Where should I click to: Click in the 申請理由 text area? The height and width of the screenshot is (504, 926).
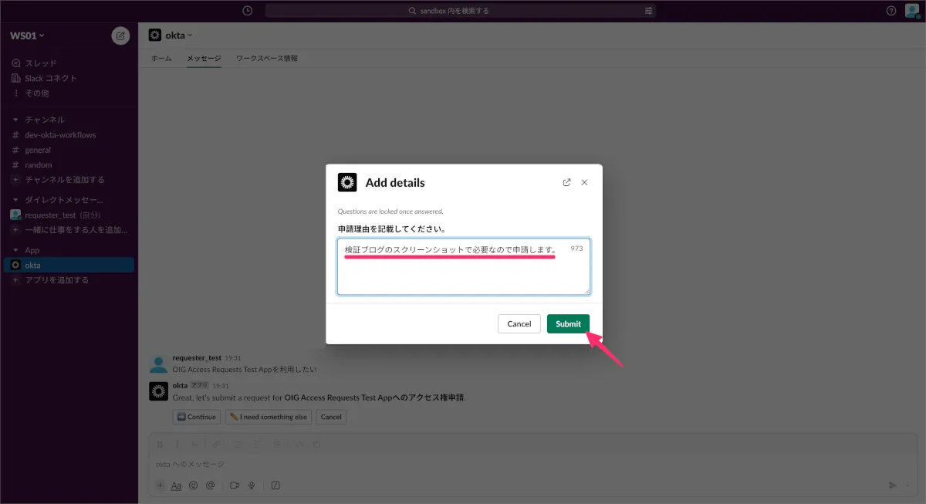click(464, 266)
